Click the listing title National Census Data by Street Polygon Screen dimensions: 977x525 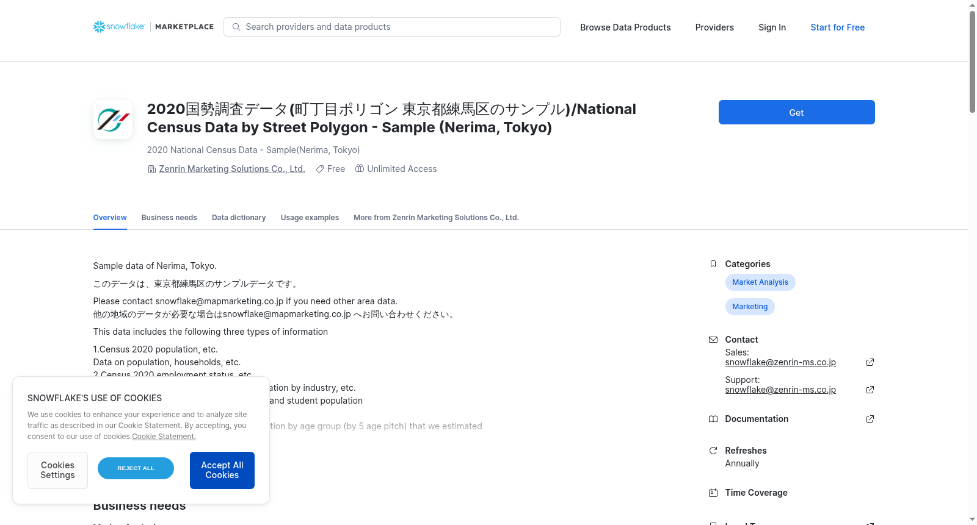pyautogui.click(x=391, y=118)
